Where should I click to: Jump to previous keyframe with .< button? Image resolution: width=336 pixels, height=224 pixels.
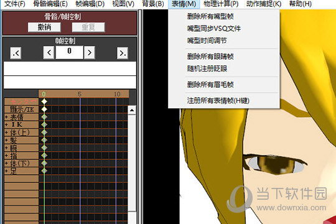16,53
